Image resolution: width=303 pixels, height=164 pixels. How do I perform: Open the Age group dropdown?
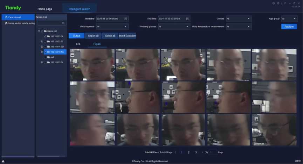coord(289,19)
